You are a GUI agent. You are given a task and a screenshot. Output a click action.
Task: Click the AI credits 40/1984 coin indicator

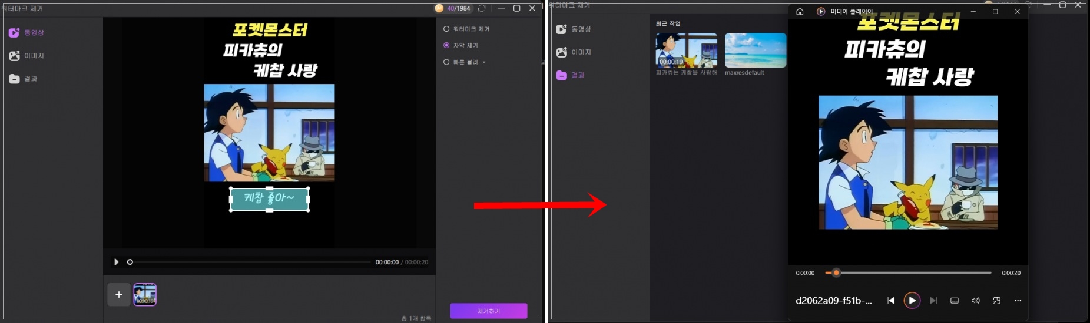(x=453, y=8)
